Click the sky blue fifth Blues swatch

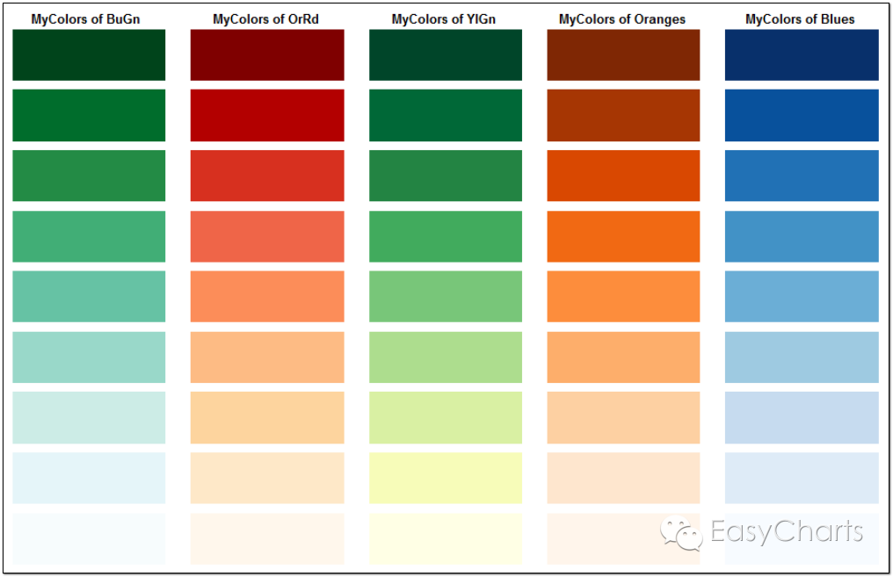coord(802,297)
